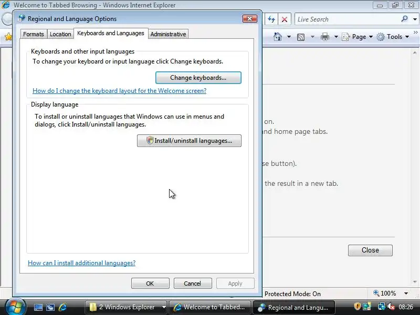The height and width of the screenshot is (315, 420).
Task: Click the Change keyboards button
Action: [198, 78]
